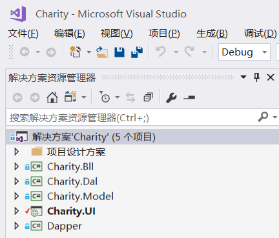Click the Visual Studio logo icon
279x238 pixels.
point(18,14)
